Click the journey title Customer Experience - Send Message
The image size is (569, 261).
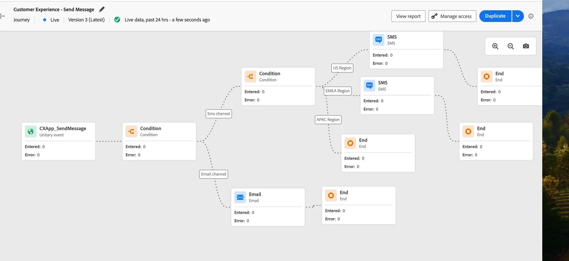coord(54,10)
